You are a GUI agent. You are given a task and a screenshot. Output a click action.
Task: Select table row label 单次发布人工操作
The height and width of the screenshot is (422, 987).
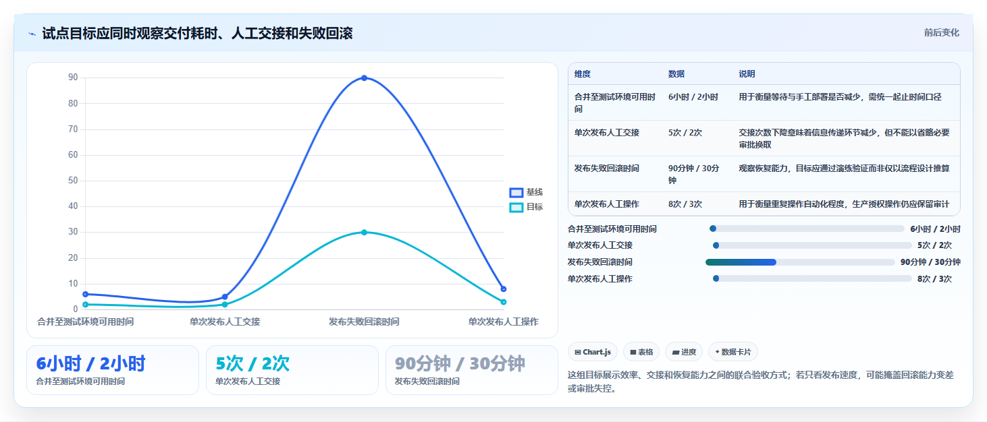pos(607,204)
